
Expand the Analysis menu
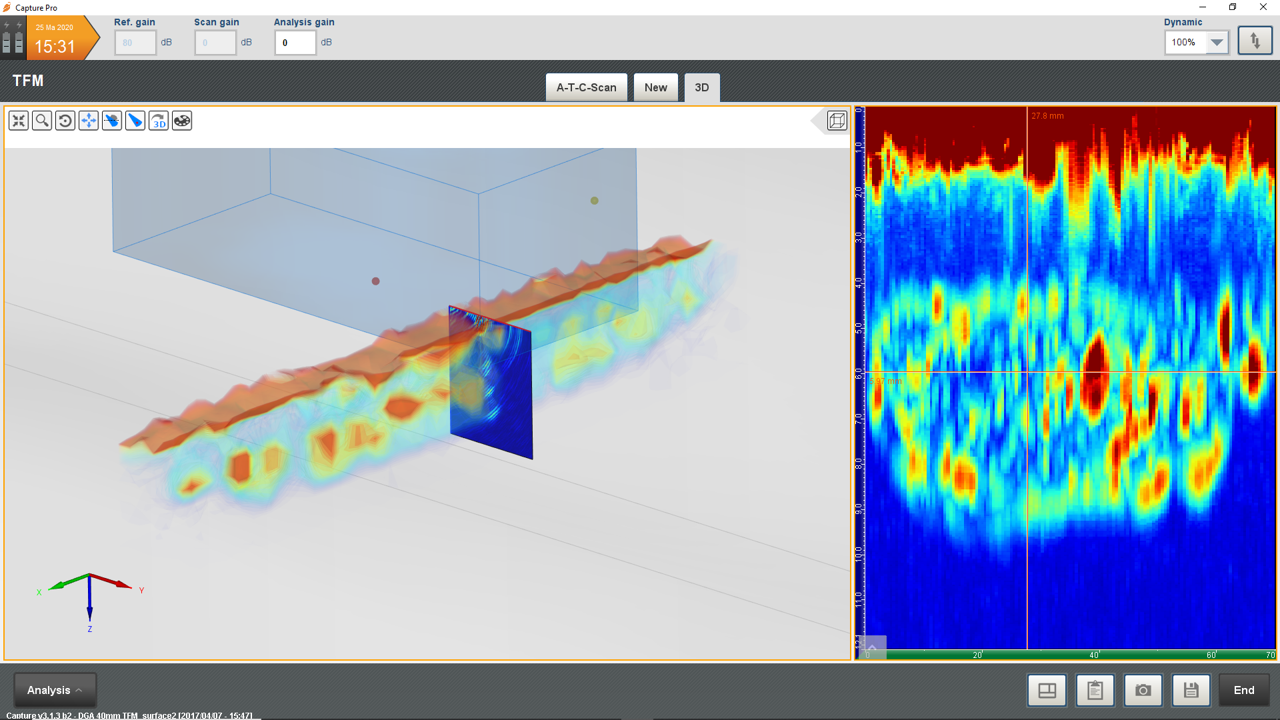point(55,690)
